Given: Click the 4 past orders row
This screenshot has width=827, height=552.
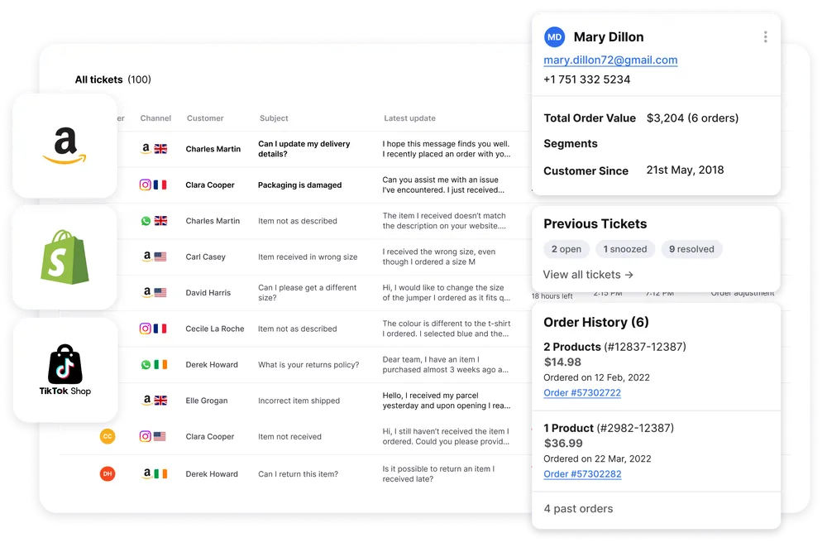Looking at the screenshot, I should click(656, 509).
